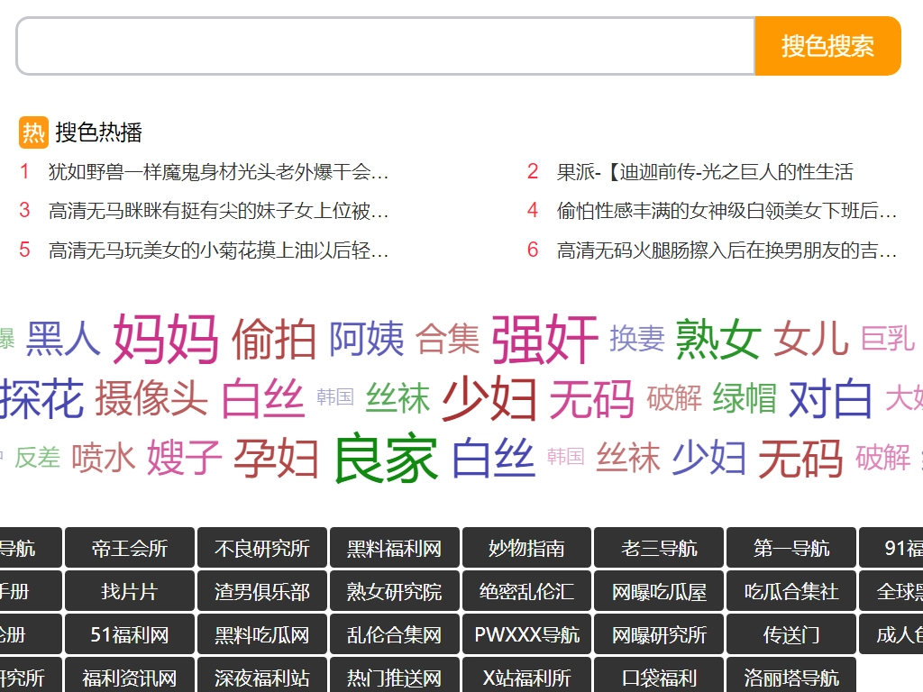This screenshot has height=692, width=923.
Task: Go to the 不良研究所 site link
Action: 262,549
